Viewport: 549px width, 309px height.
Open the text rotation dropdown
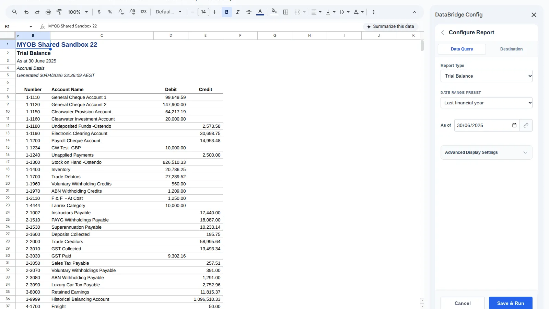(x=359, y=12)
